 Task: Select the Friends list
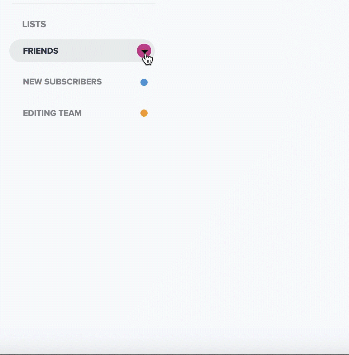click(40, 51)
